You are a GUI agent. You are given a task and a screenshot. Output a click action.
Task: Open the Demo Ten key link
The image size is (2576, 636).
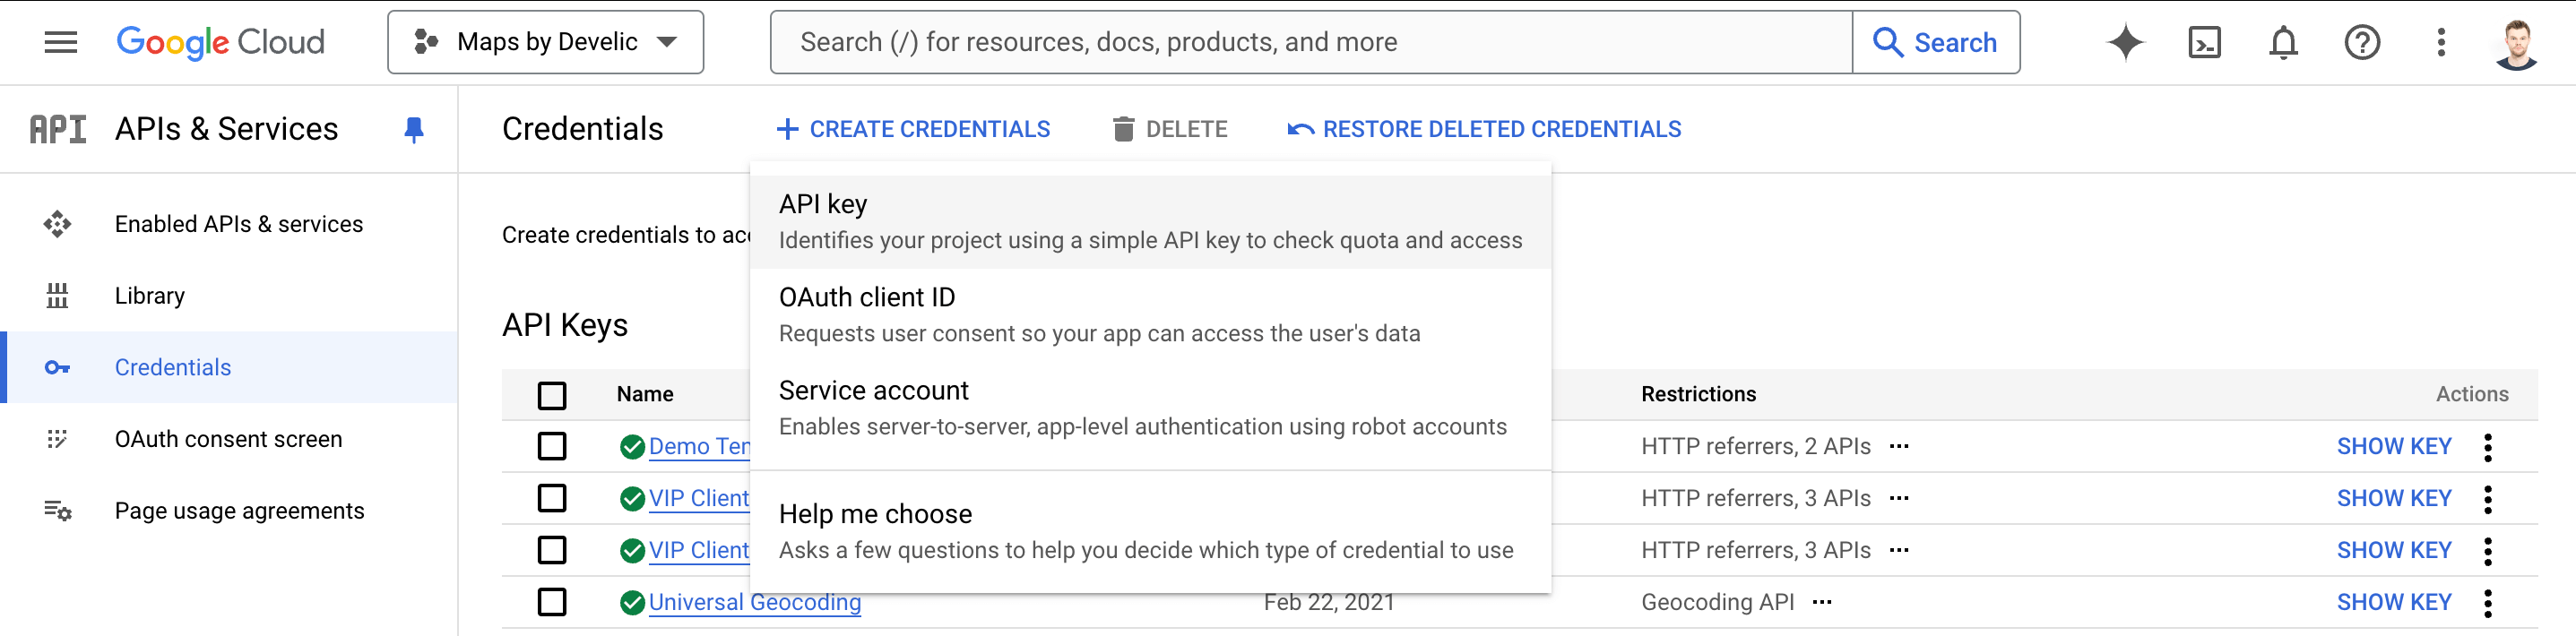[x=699, y=446]
